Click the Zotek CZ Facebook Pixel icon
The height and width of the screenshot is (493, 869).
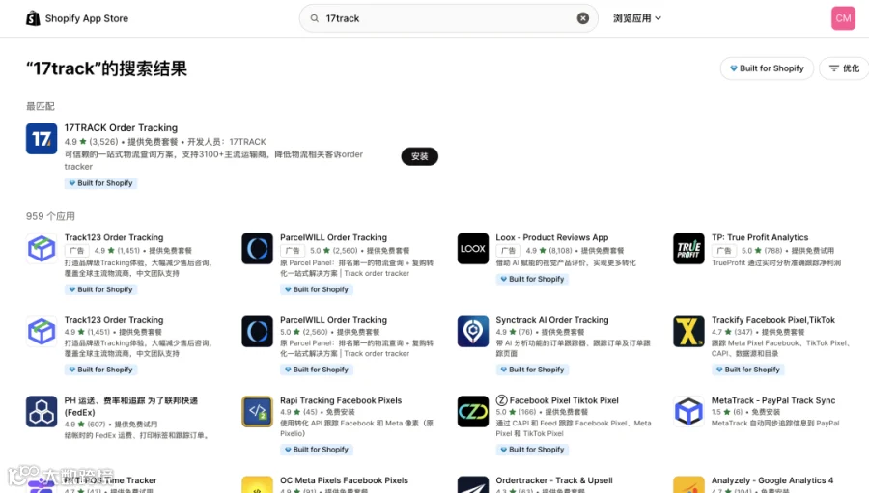pos(473,411)
